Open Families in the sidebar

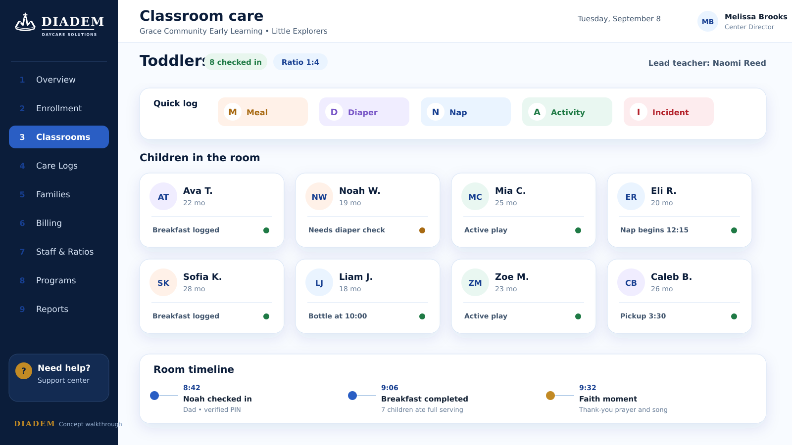point(59,194)
